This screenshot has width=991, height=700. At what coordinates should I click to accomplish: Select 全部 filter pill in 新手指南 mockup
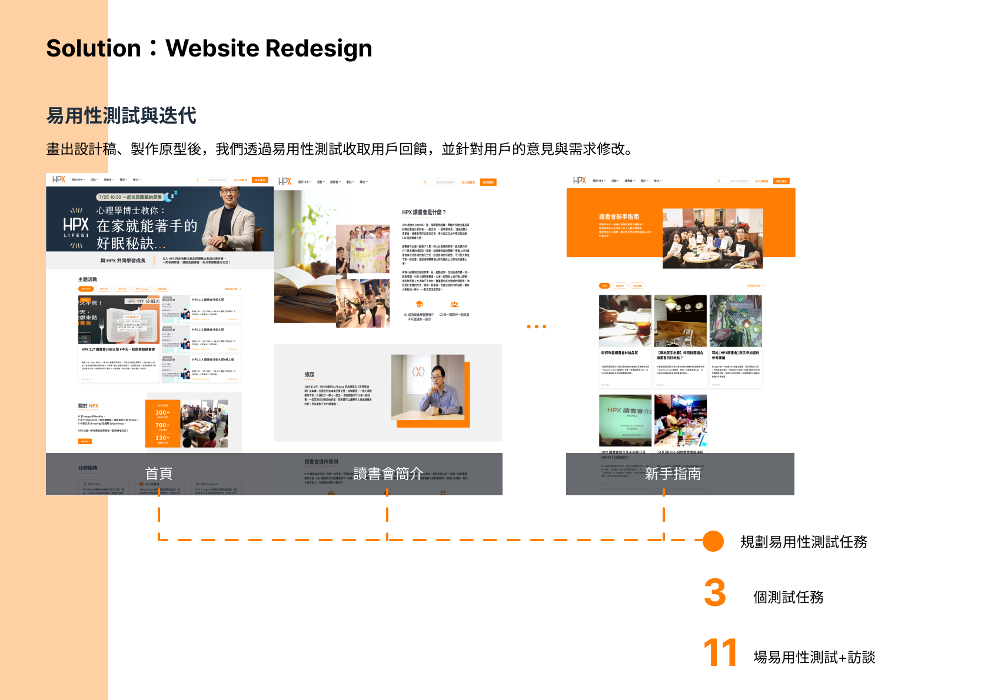click(x=604, y=286)
